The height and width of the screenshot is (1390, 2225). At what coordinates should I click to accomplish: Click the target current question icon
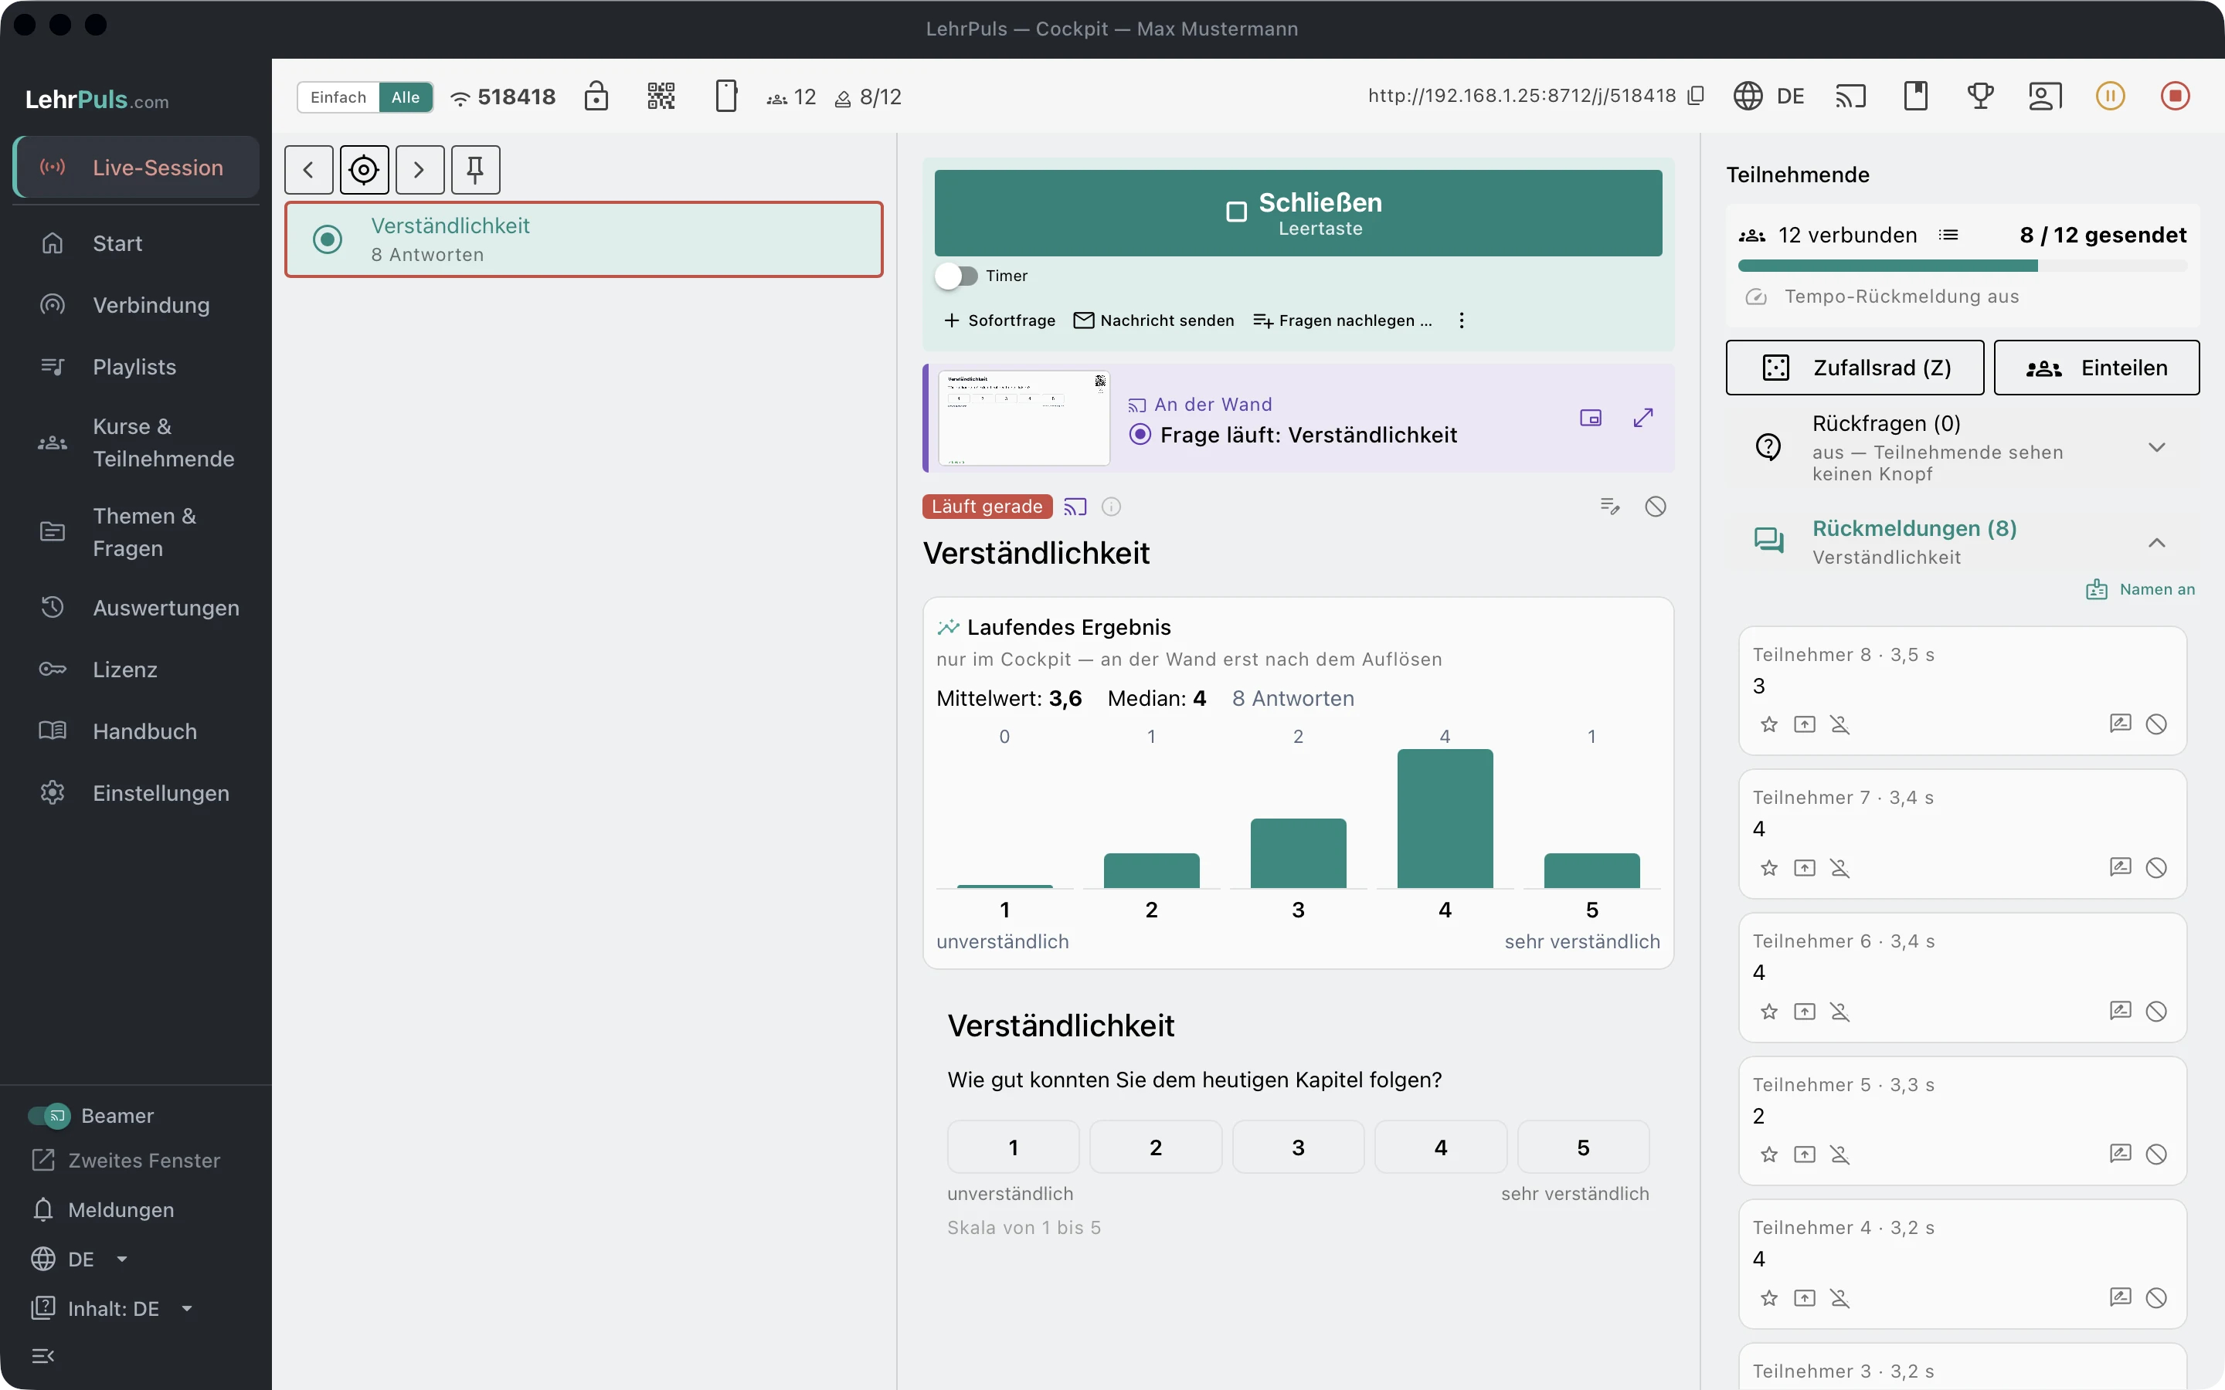(364, 169)
